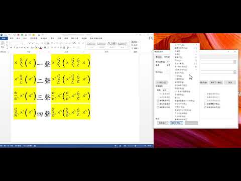241x181 pixels.
Task: Click the Cancel button in the Find and Replace dialog
Action: coord(230,82)
